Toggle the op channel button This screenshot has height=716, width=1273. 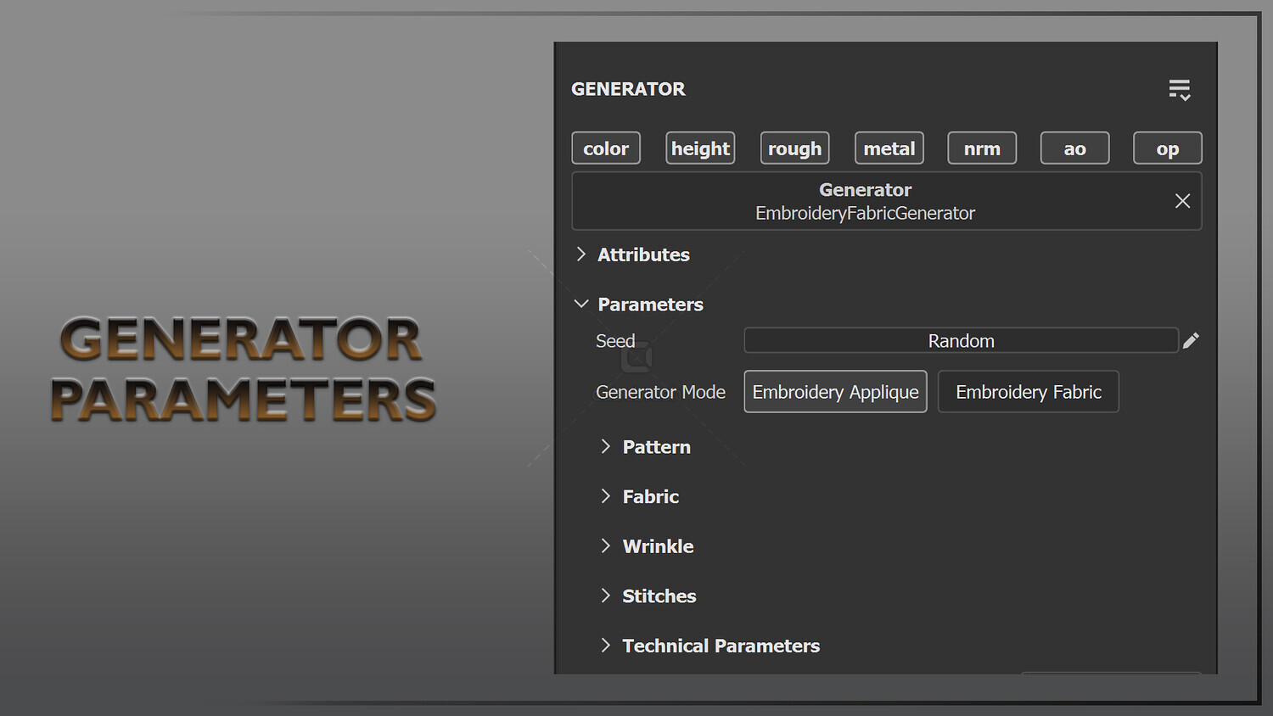[x=1168, y=148]
